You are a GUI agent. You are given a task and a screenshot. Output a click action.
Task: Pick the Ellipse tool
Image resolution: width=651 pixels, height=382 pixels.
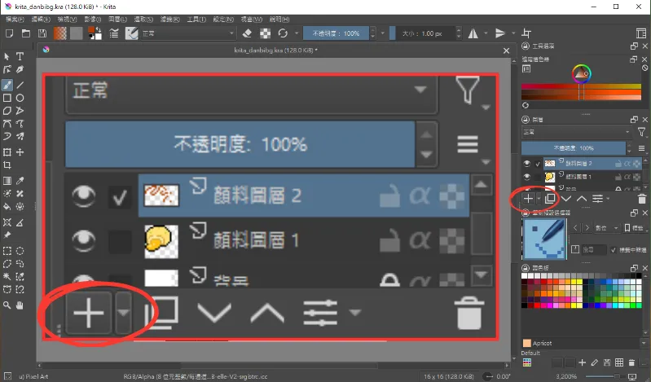[x=20, y=98]
